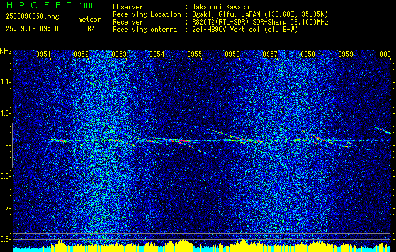Click the timestamp 25.09.09 09:50
This screenshot has width=396, height=252.
pos(32,29)
